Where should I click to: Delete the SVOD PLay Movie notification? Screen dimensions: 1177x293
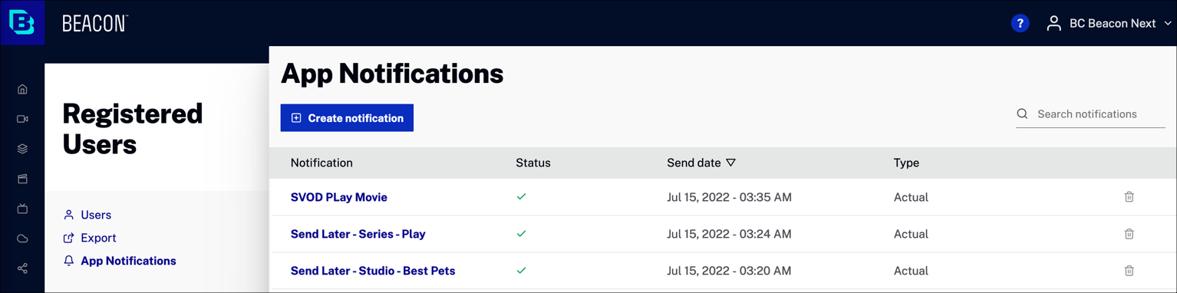(x=1129, y=197)
